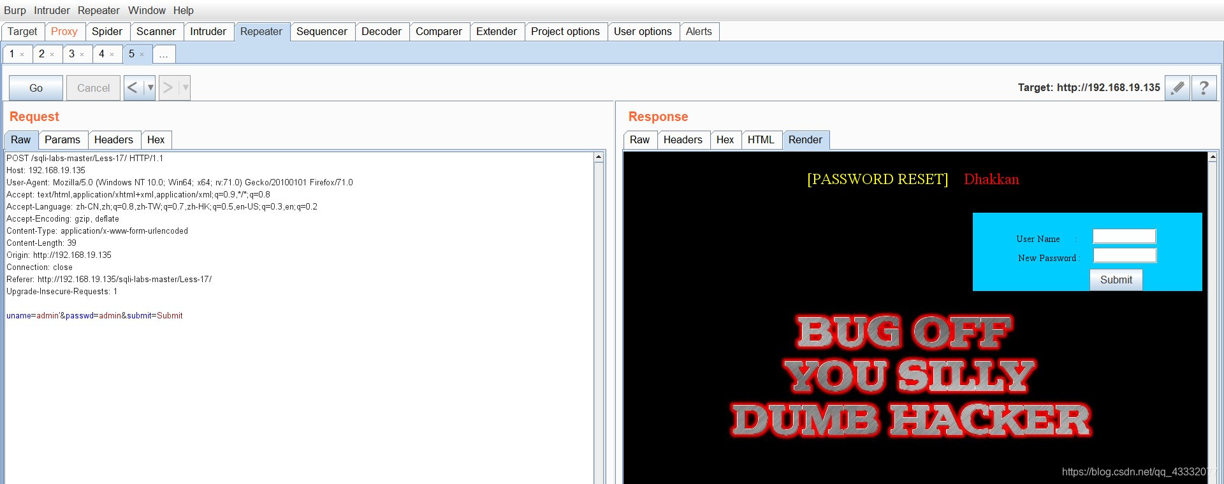This screenshot has width=1224, height=484.
Task: Add new Repeater tab via ellipsis
Action: coord(164,54)
